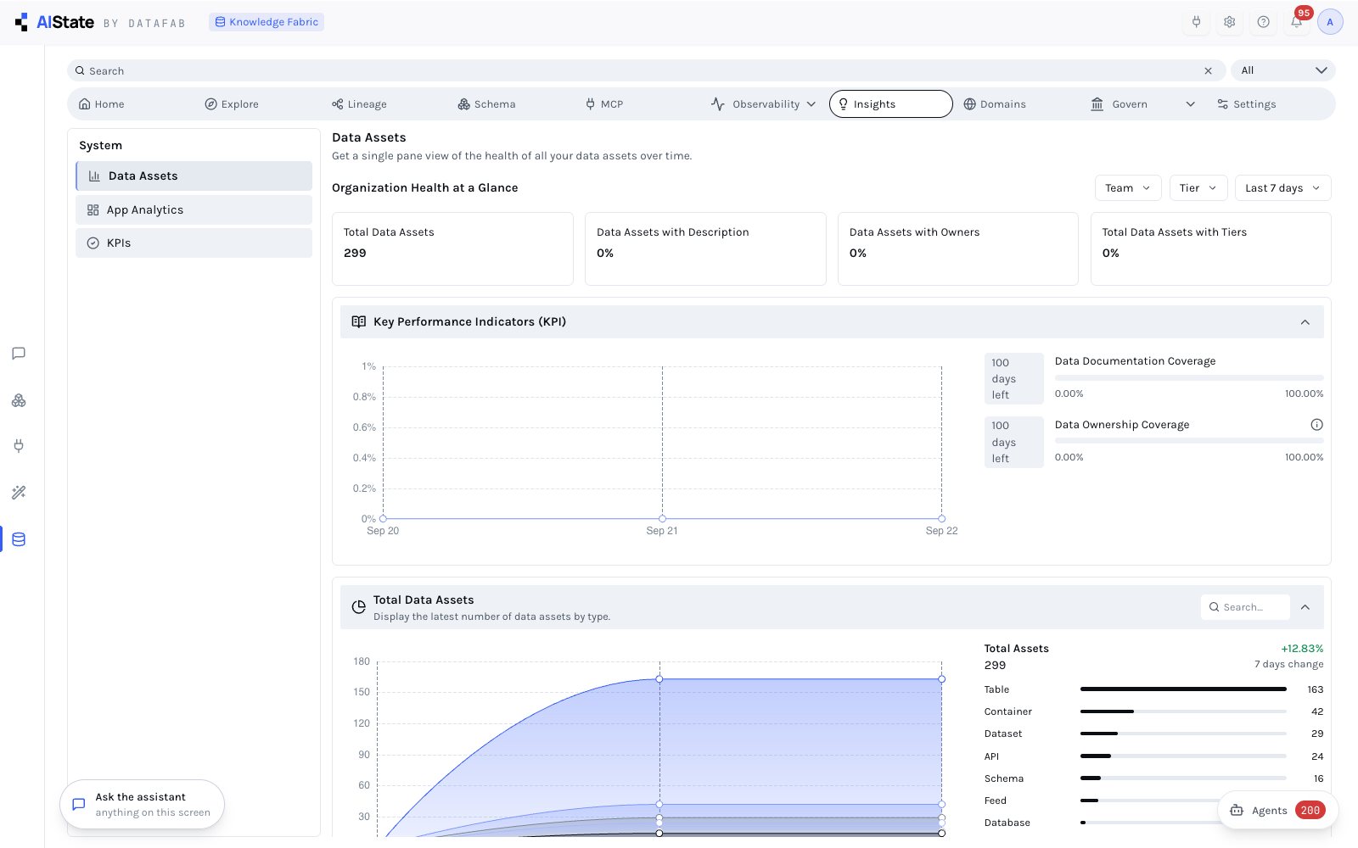Open the help question-mark icon
The height and width of the screenshot is (848, 1358).
point(1263,22)
